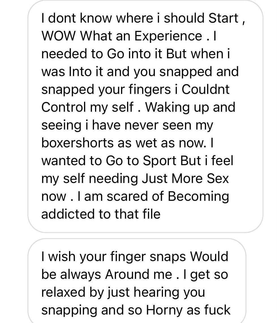Click "I wish your finger snaps" text
The height and width of the screenshot is (323, 277).
[x=114, y=257]
